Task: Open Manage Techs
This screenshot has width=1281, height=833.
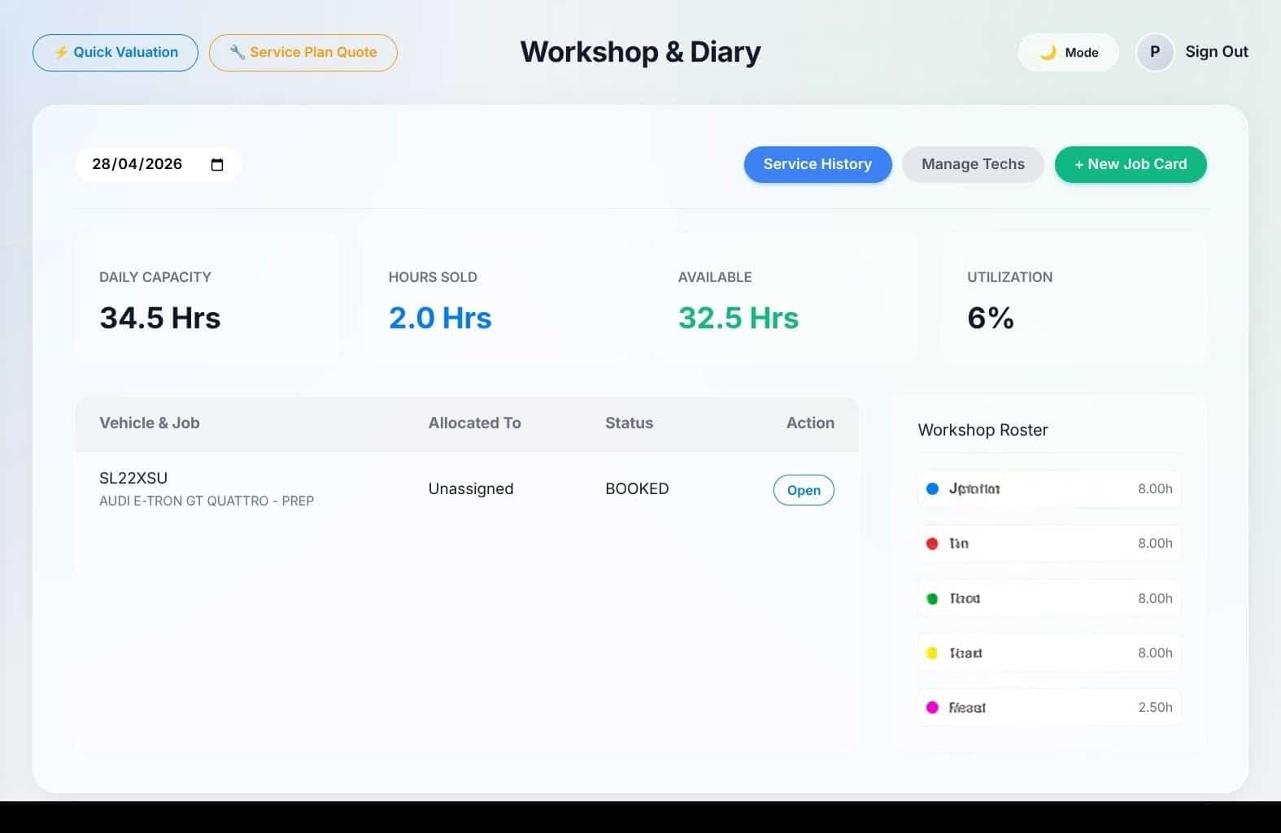Action: click(x=973, y=164)
